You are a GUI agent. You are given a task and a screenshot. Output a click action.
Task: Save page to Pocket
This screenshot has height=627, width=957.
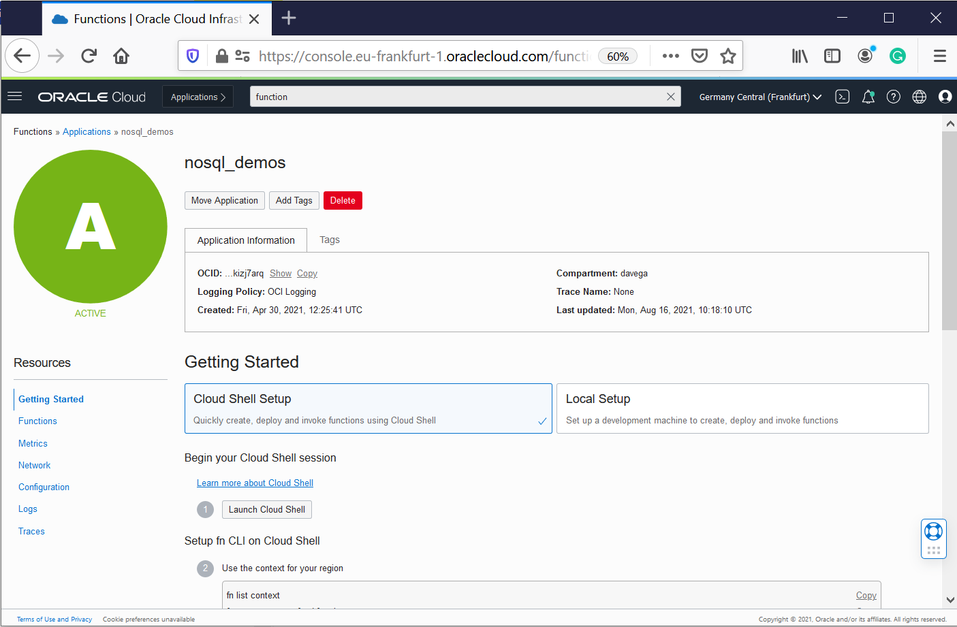coord(700,56)
